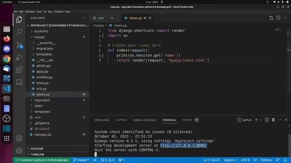Switch to the PROBLEMS panel tab

coord(102,120)
